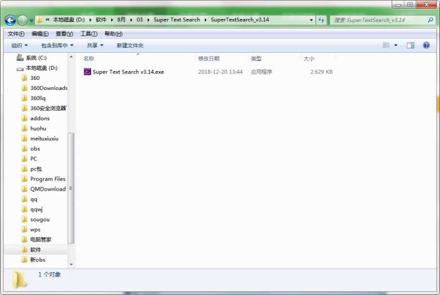Sort by the 大小 column header
This screenshot has width=440, height=295.
[x=309, y=58]
